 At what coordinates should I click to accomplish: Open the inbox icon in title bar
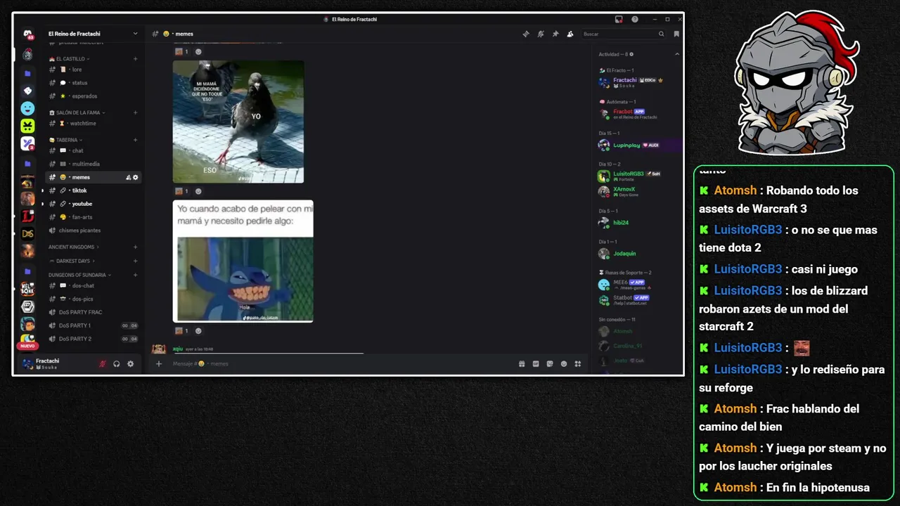(x=619, y=19)
